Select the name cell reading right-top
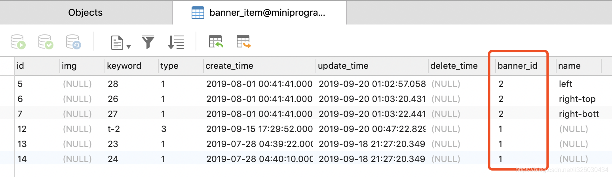612x177 pixels. (577, 99)
